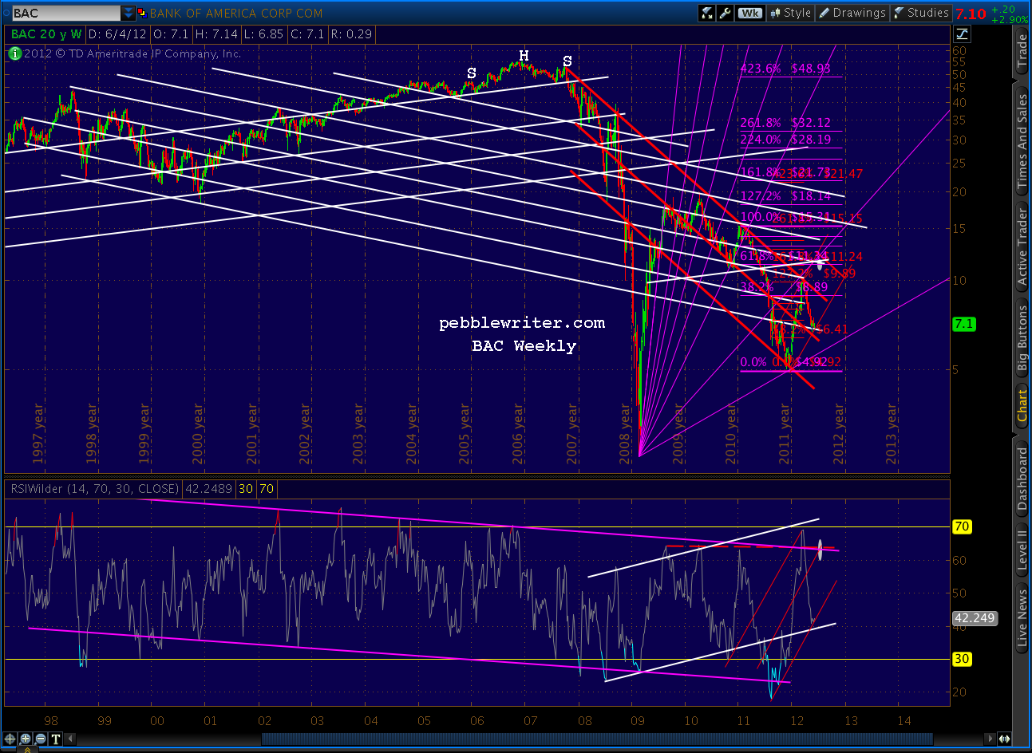
Task: Select the Chart side tab
Action: point(1022,406)
